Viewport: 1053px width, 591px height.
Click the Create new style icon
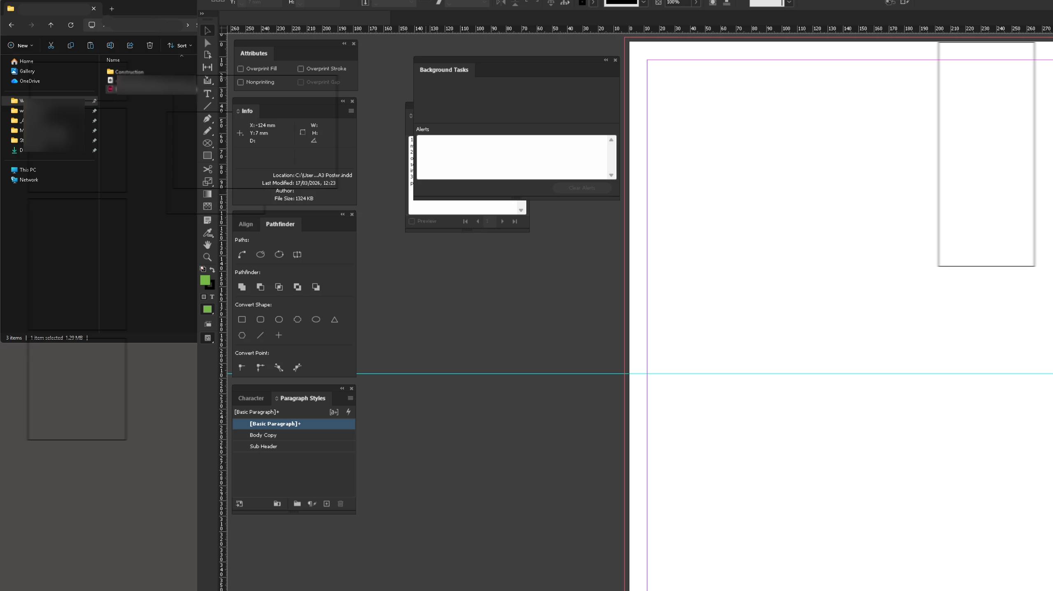pyautogui.click(x=326, y=504)
